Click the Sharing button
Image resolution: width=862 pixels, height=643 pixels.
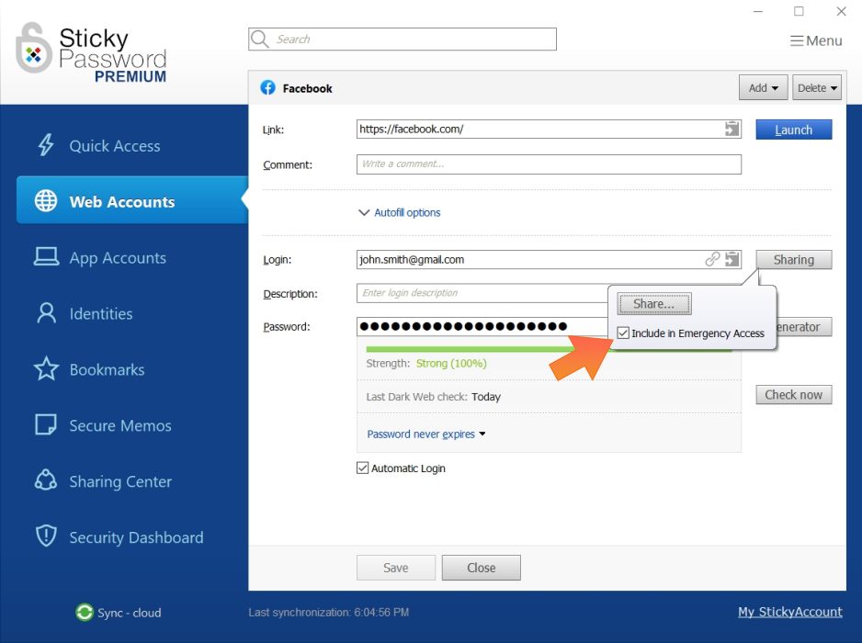click(793, 259)
